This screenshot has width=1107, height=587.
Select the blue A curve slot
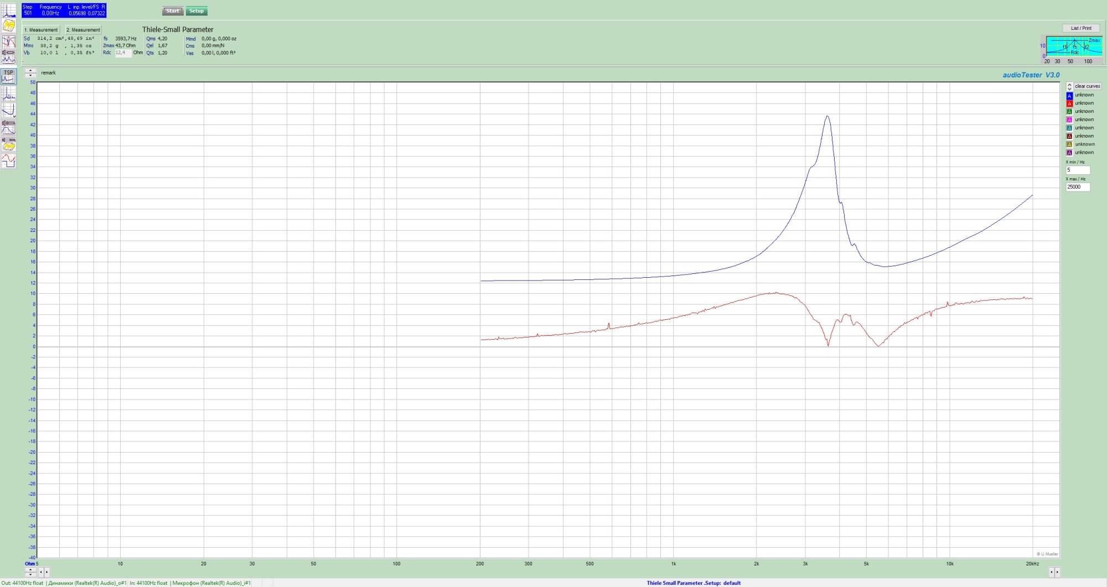coord(1069,95)
